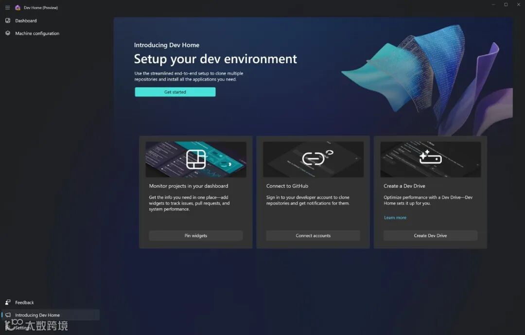This screenshot has width=525, height=335.
Task: Click 'Setup your dev environment' headline
Action: [x=215, y=59]
